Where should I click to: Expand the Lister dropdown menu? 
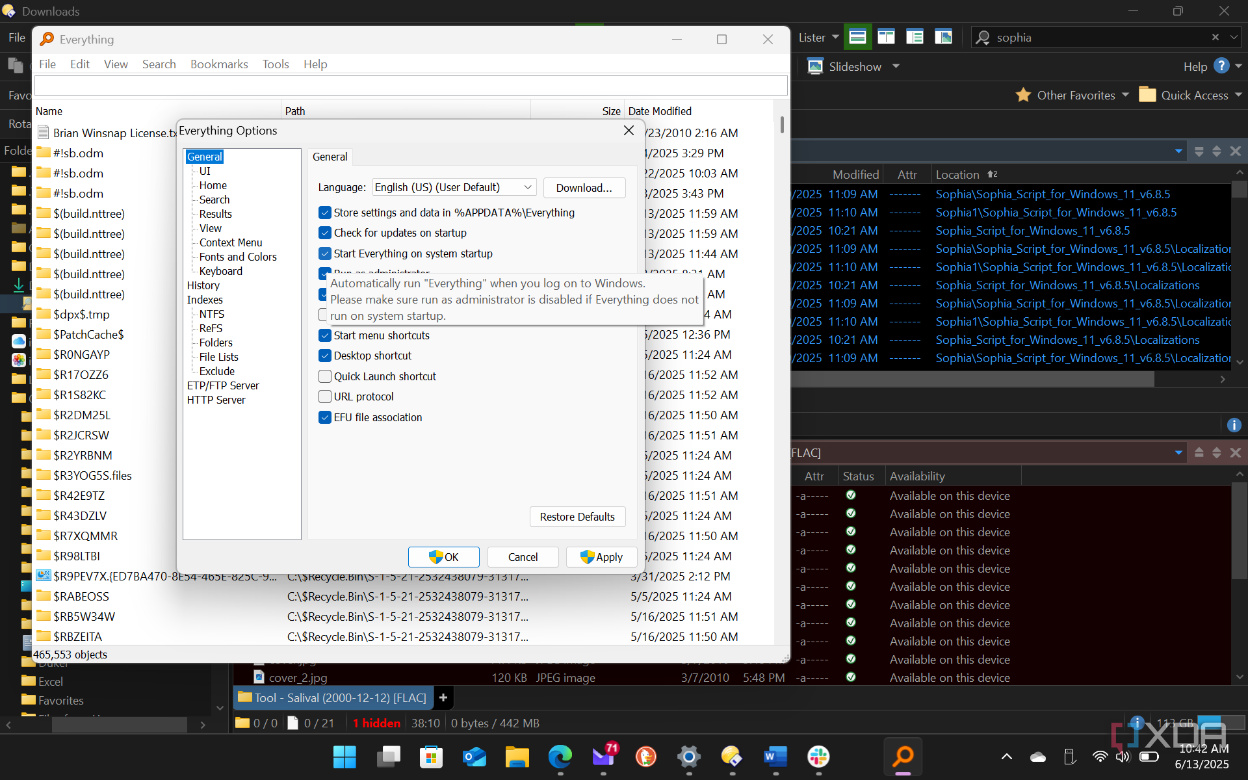(835, 37)
